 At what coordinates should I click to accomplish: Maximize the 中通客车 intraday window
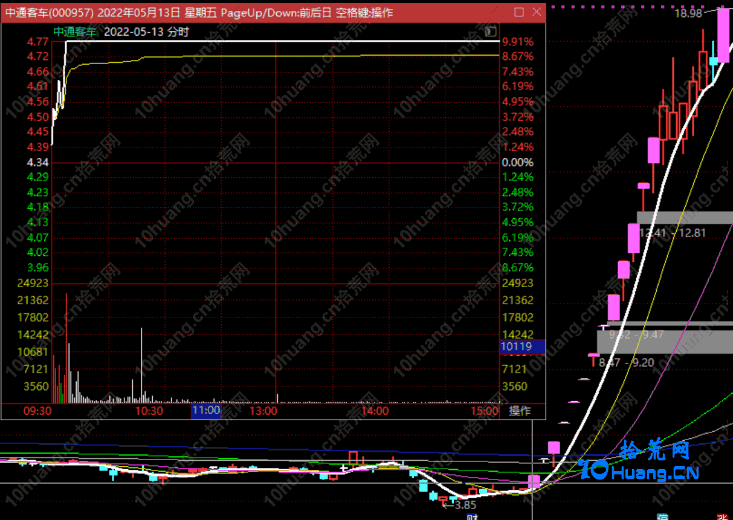pos(519,12)
